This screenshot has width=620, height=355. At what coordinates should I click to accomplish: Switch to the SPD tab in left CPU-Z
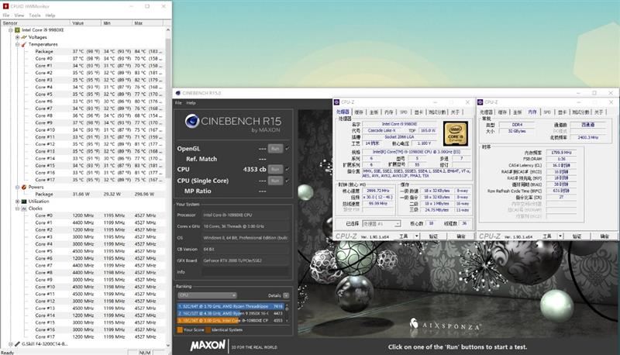click(x=404, y=112)
